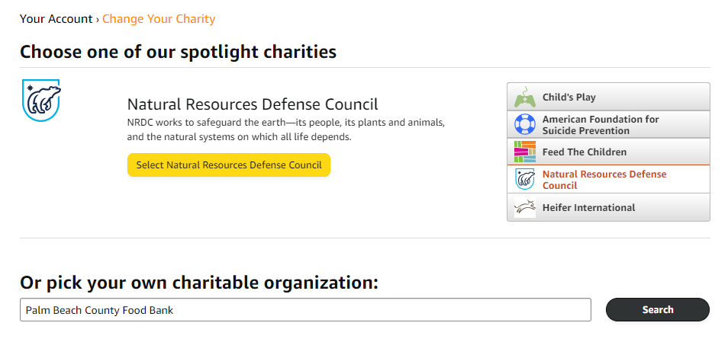Click the NRDC bear icon in list

click(x=525, y=180)
